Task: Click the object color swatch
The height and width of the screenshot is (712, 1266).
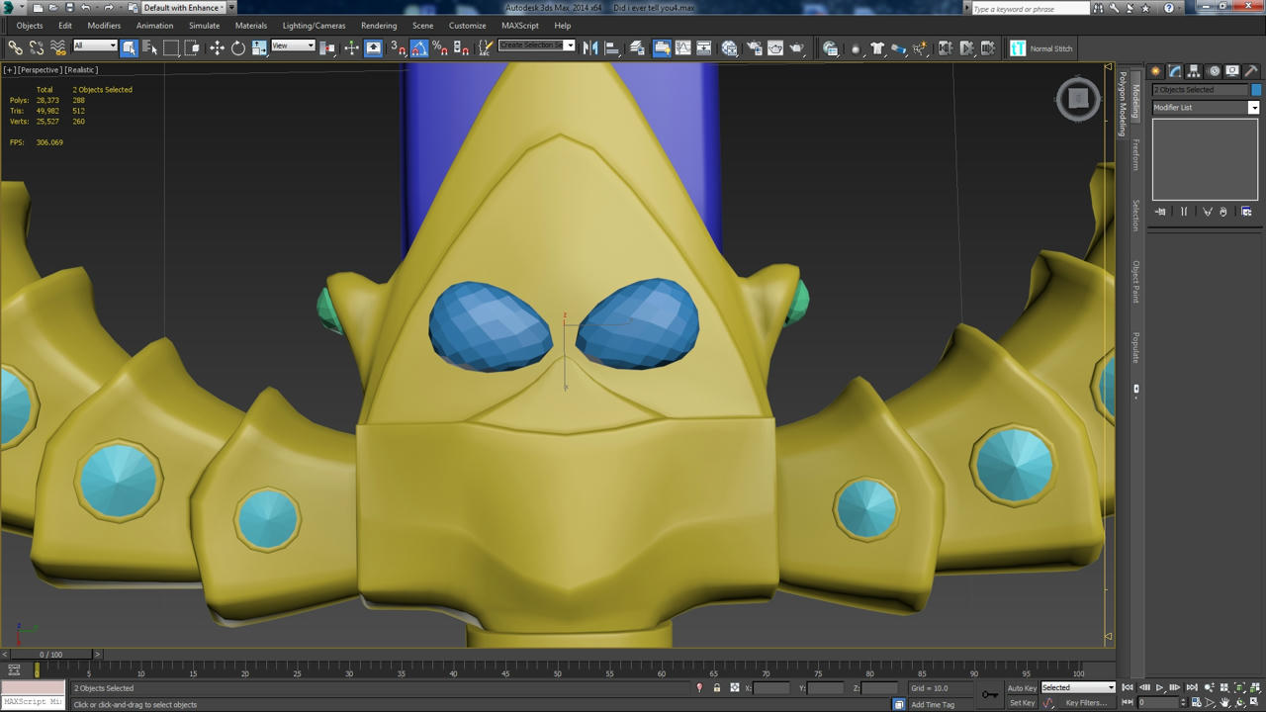Action: tap(1256, 90)
